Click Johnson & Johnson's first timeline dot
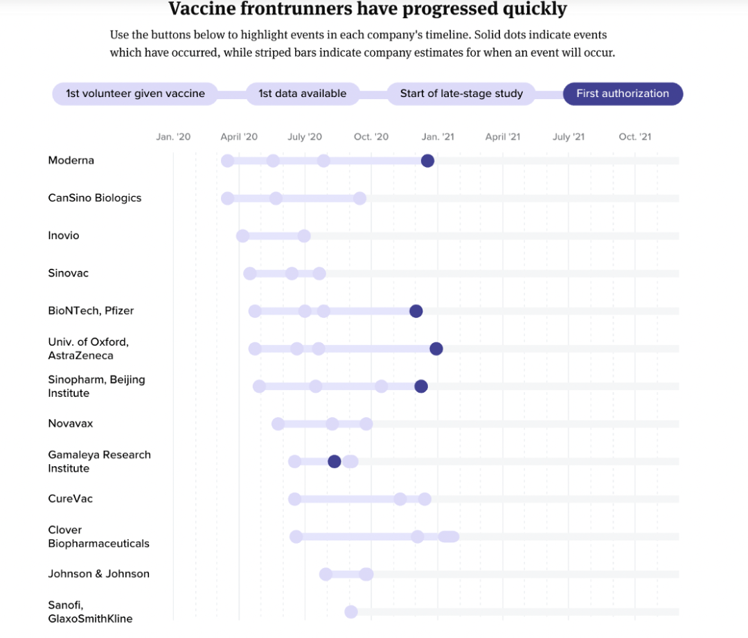This screenshot has width=748, height=638. point(326,574)
